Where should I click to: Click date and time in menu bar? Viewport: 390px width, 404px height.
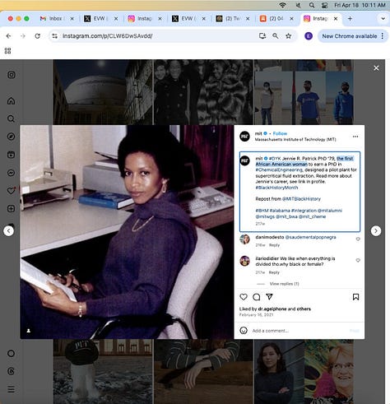360,5
